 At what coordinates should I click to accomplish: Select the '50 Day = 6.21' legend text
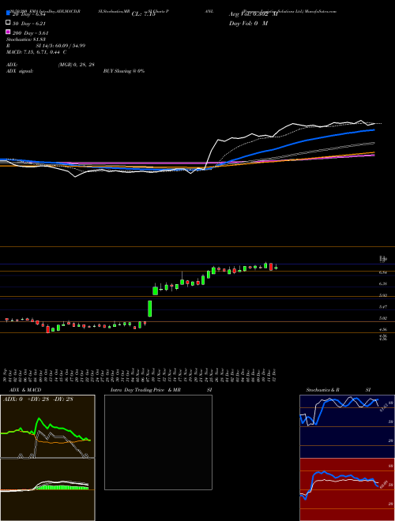pos(29,24)
